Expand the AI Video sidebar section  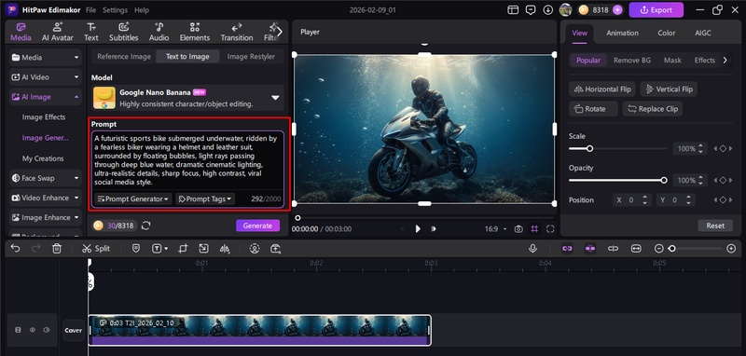(x=46, y=77)
